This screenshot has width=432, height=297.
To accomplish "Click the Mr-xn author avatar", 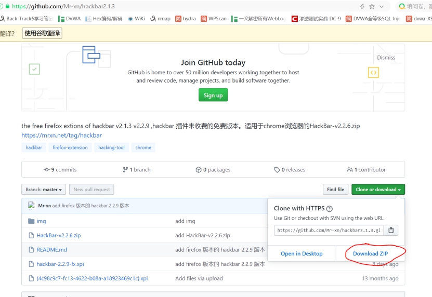I will point(31,205).
